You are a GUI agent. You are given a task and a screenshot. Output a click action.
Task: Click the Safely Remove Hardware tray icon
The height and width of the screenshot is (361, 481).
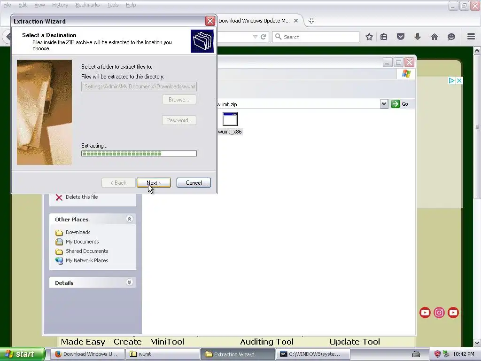click(446, 354)
